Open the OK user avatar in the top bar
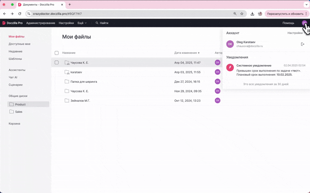310x193 pixels. click(305, 23)
